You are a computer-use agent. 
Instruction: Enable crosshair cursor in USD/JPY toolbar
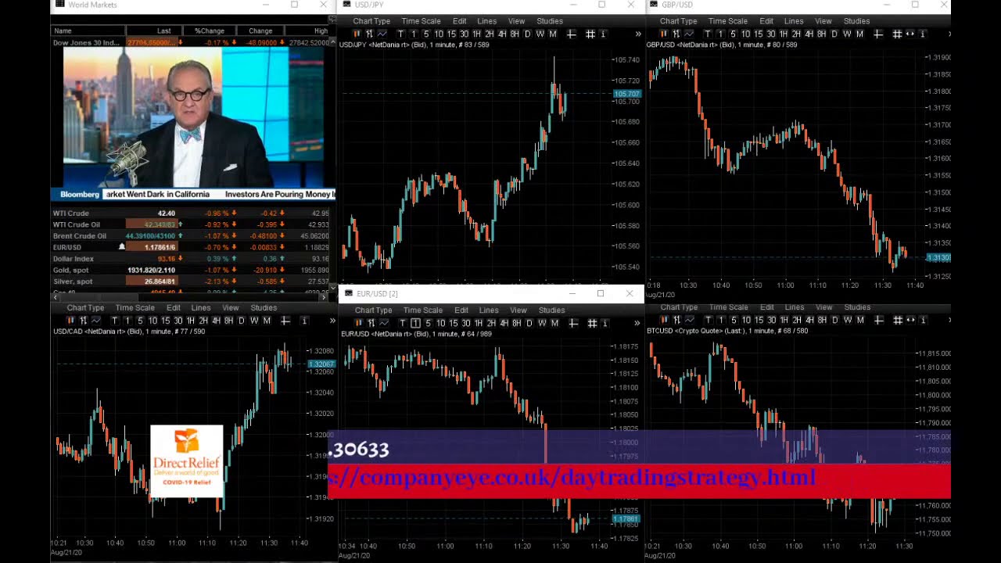pyautogui.click(x=571, y=34)
